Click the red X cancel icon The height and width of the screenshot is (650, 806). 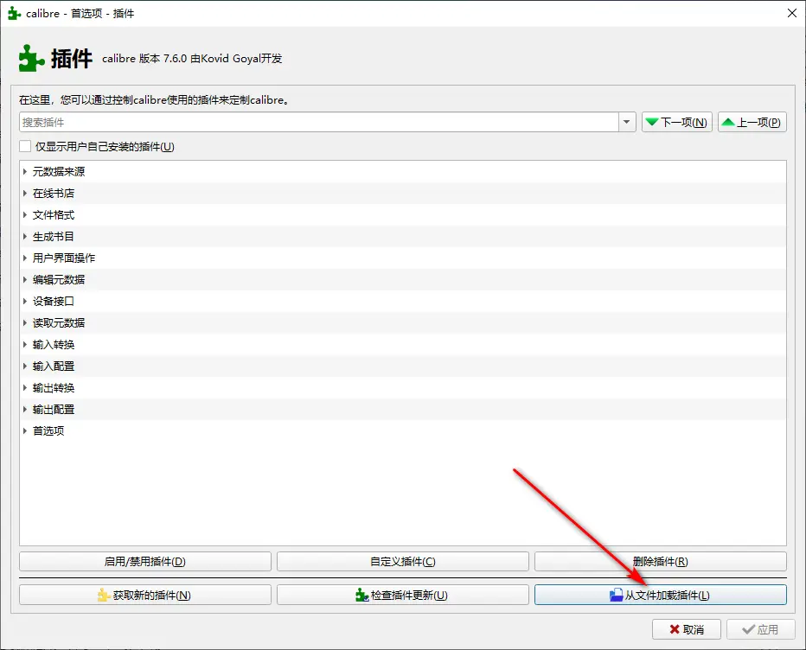click(x=673, y=629)
